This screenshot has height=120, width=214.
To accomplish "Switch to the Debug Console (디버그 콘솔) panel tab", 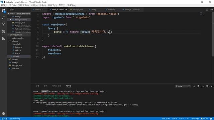I will tap(57, 86).
